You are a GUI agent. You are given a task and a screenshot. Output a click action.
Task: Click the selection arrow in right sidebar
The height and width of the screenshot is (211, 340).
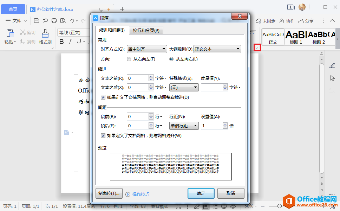332,78
